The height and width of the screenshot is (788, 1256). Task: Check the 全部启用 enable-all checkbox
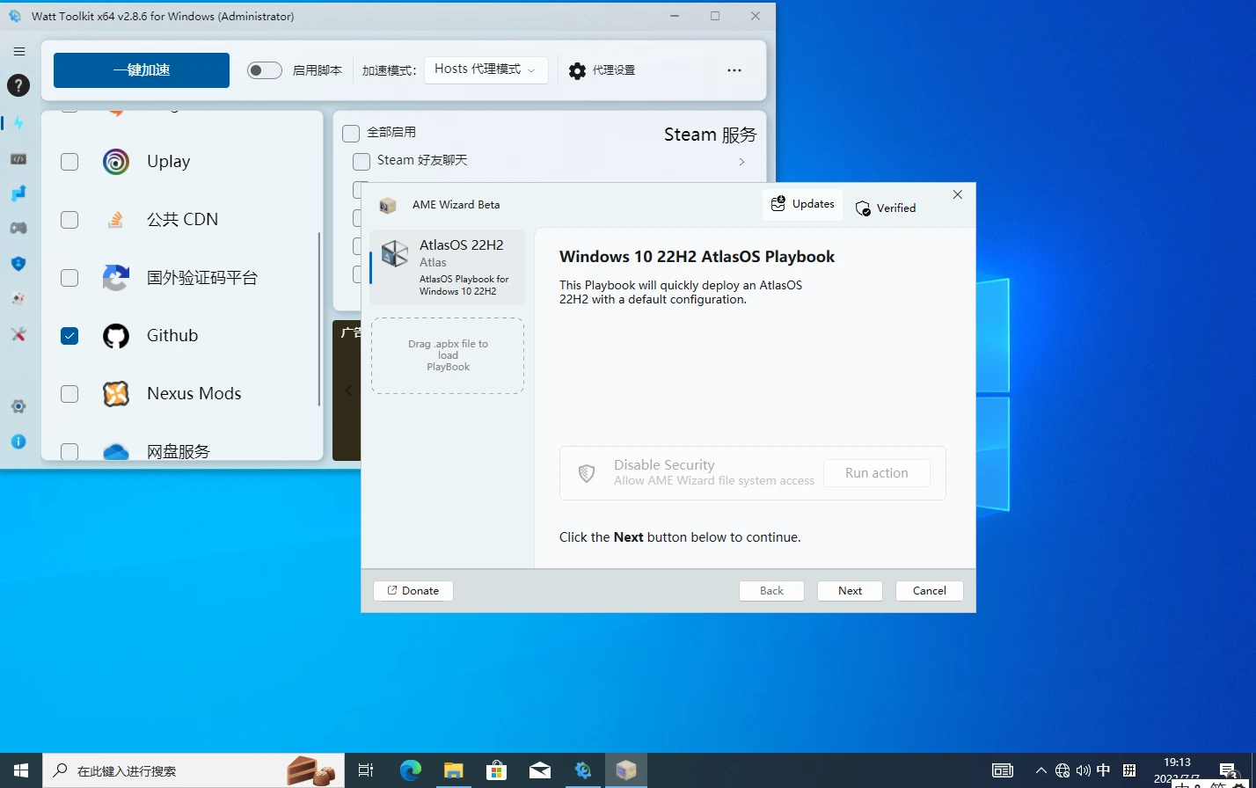coord(351,133)
